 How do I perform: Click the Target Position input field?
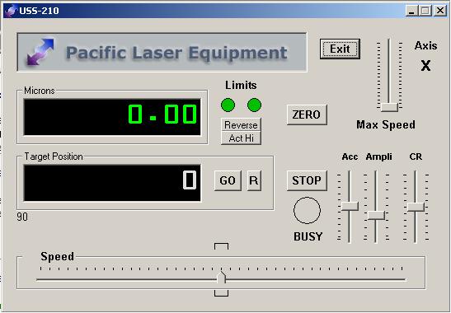tap(112, 183)
